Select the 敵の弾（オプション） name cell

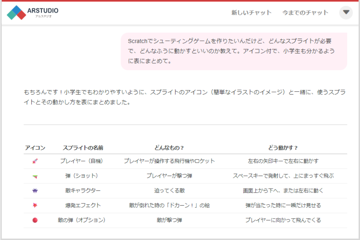(x=82, y=220)
